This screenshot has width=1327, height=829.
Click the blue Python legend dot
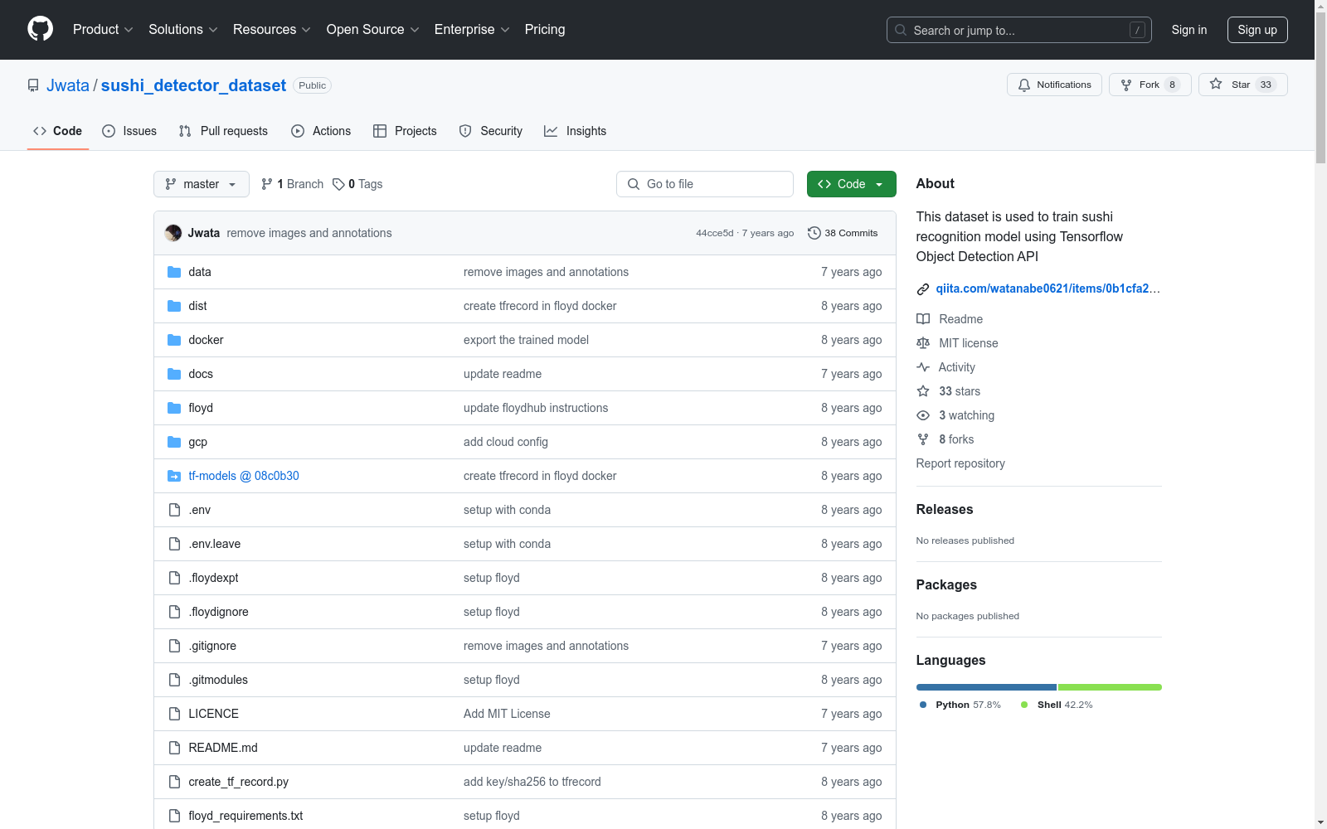[x=923, y=705]
